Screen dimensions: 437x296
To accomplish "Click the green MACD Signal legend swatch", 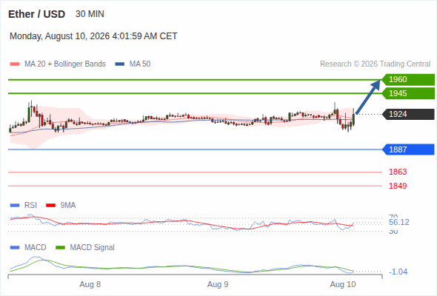I will 60,248.
